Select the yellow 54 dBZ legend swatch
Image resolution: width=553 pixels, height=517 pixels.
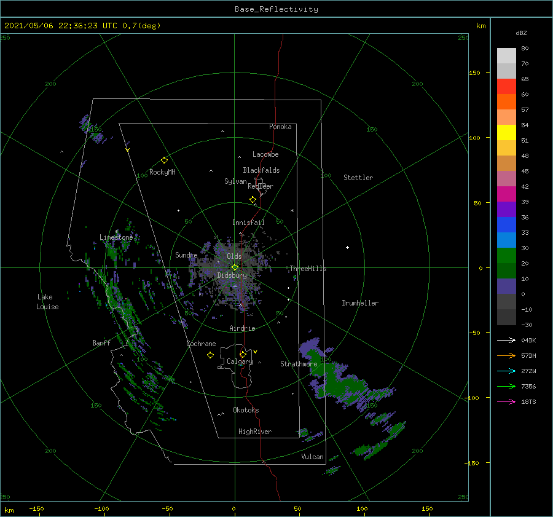(x=506, y=132)
